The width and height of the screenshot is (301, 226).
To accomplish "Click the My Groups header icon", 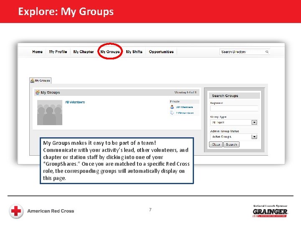I will 38,92.
